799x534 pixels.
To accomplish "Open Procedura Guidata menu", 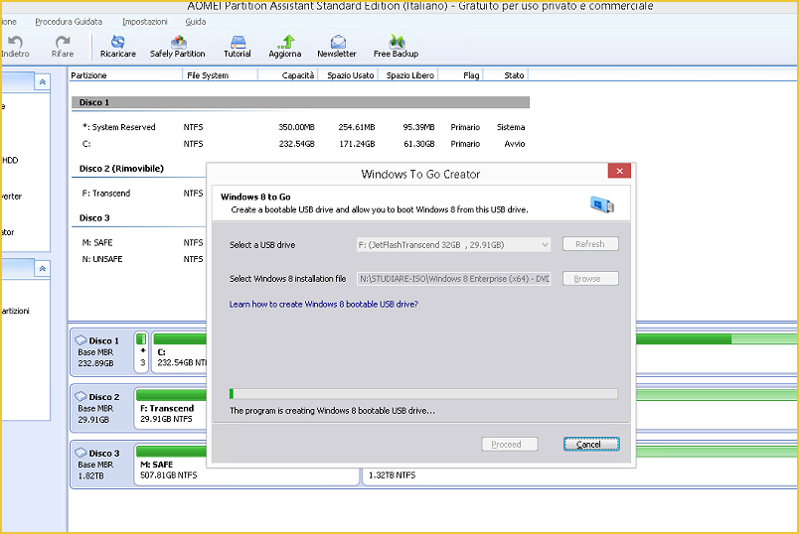I will (x=69, y=22).
